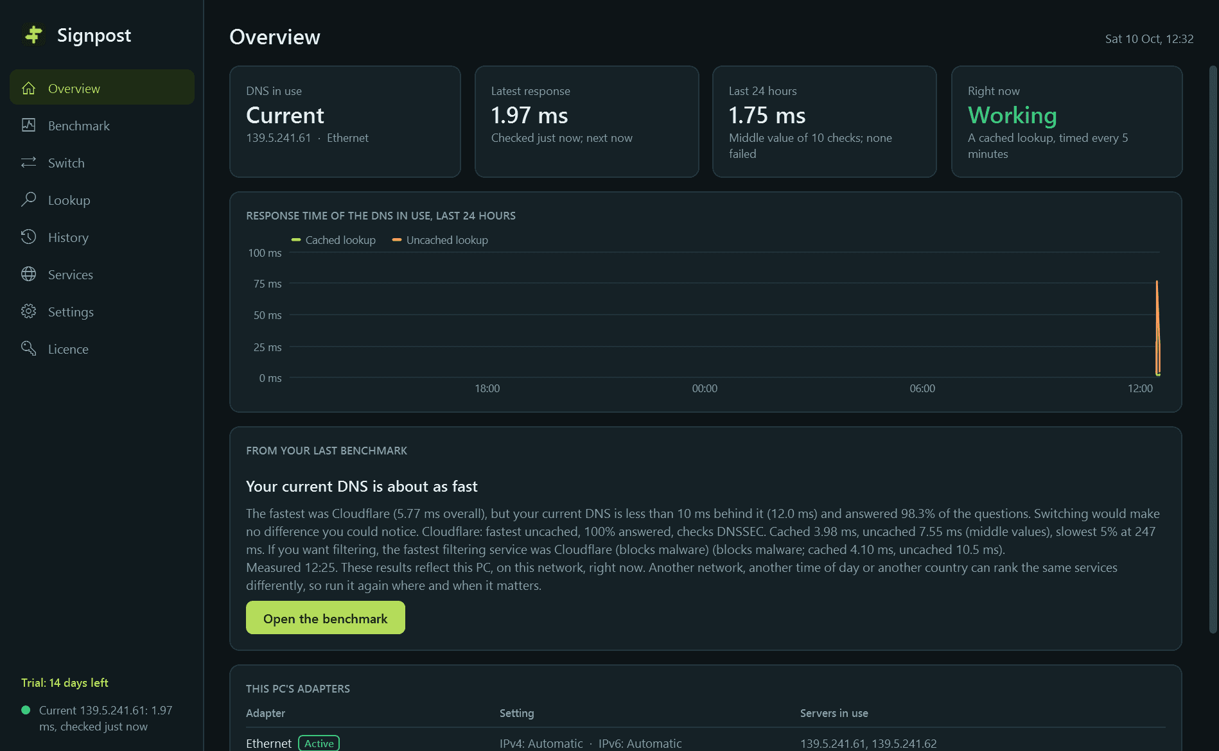Image resolution: width=1219 pixels, height=751 pixels.
Task: Click the IPv4: Automatic setting text
Action: [x=541, y=743]
